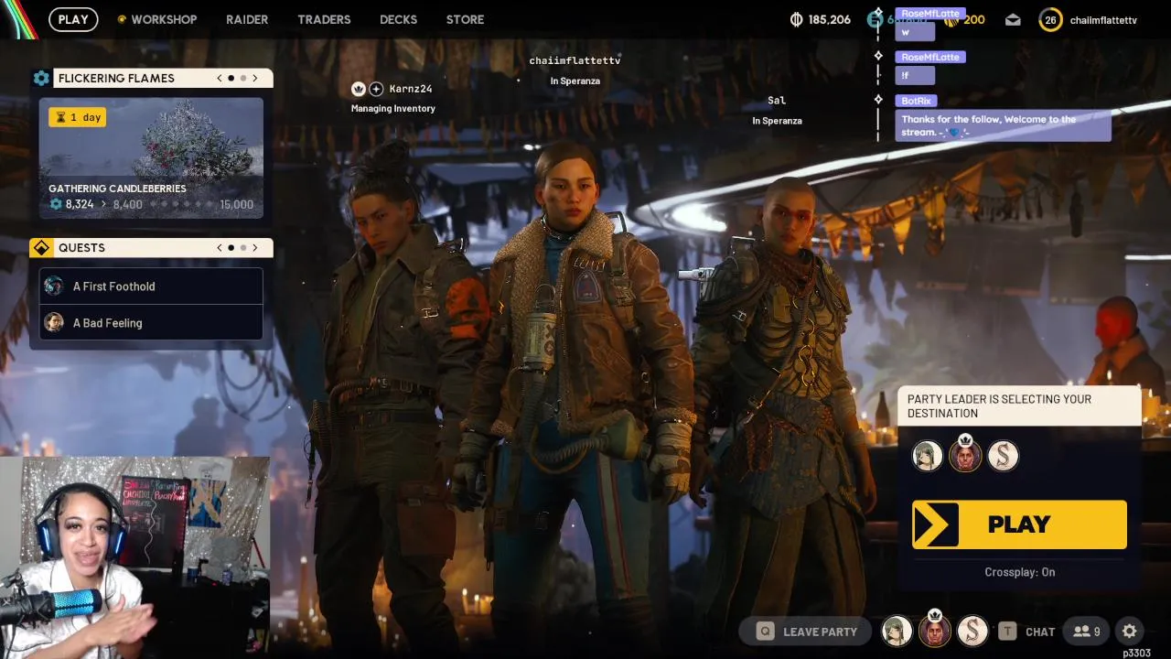Select first page dot in Quests
1171x659 pixels.
231,248
